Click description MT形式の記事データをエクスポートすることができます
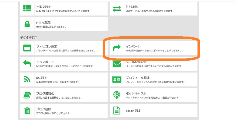 [65, 66]
